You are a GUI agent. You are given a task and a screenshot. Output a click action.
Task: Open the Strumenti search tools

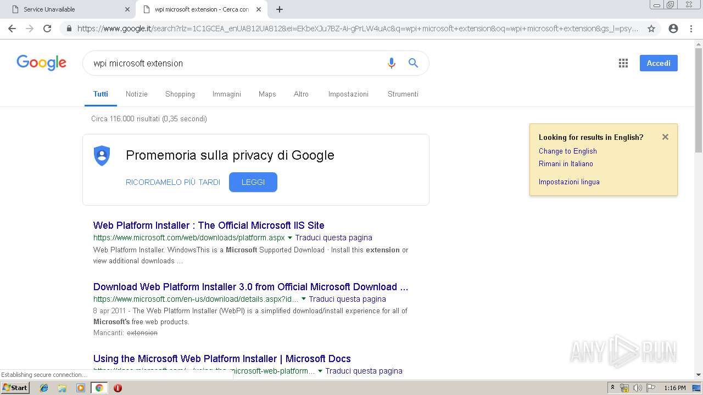(x=403, y=94)
